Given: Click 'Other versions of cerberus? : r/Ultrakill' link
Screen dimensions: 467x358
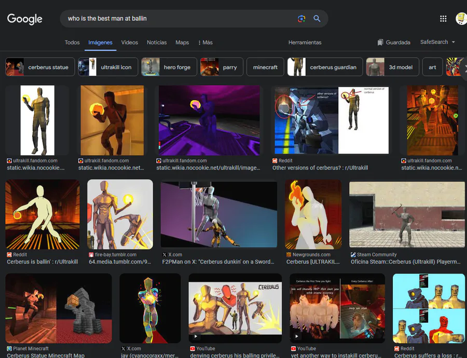Looking at the screenshot, I should coord(320,168).
